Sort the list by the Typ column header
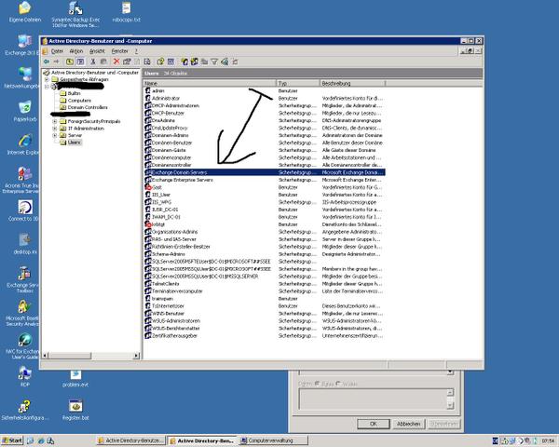 tap(298, 83)
